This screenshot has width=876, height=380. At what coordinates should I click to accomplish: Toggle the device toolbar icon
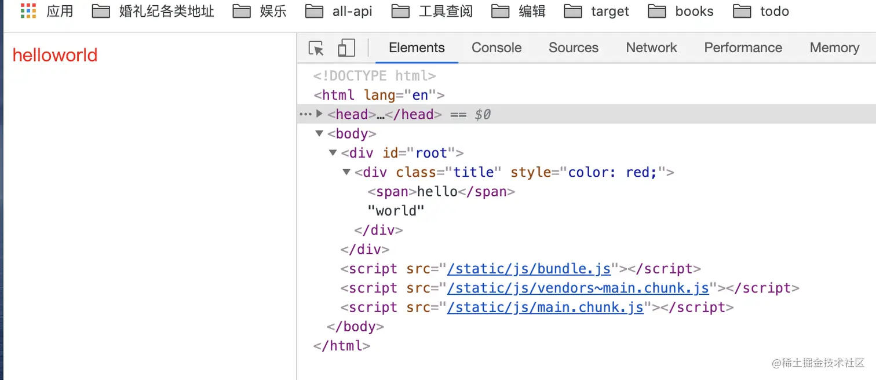pyautogui.click(x=346, y=48)
